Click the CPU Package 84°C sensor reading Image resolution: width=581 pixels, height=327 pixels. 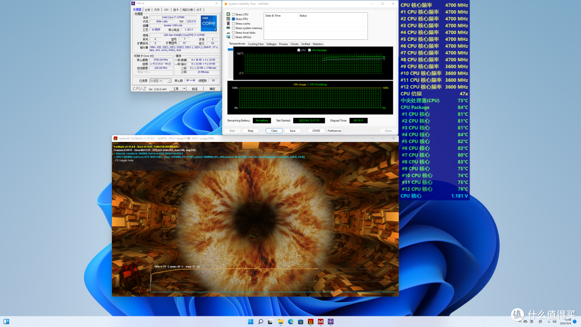click(x=434, y=108)
